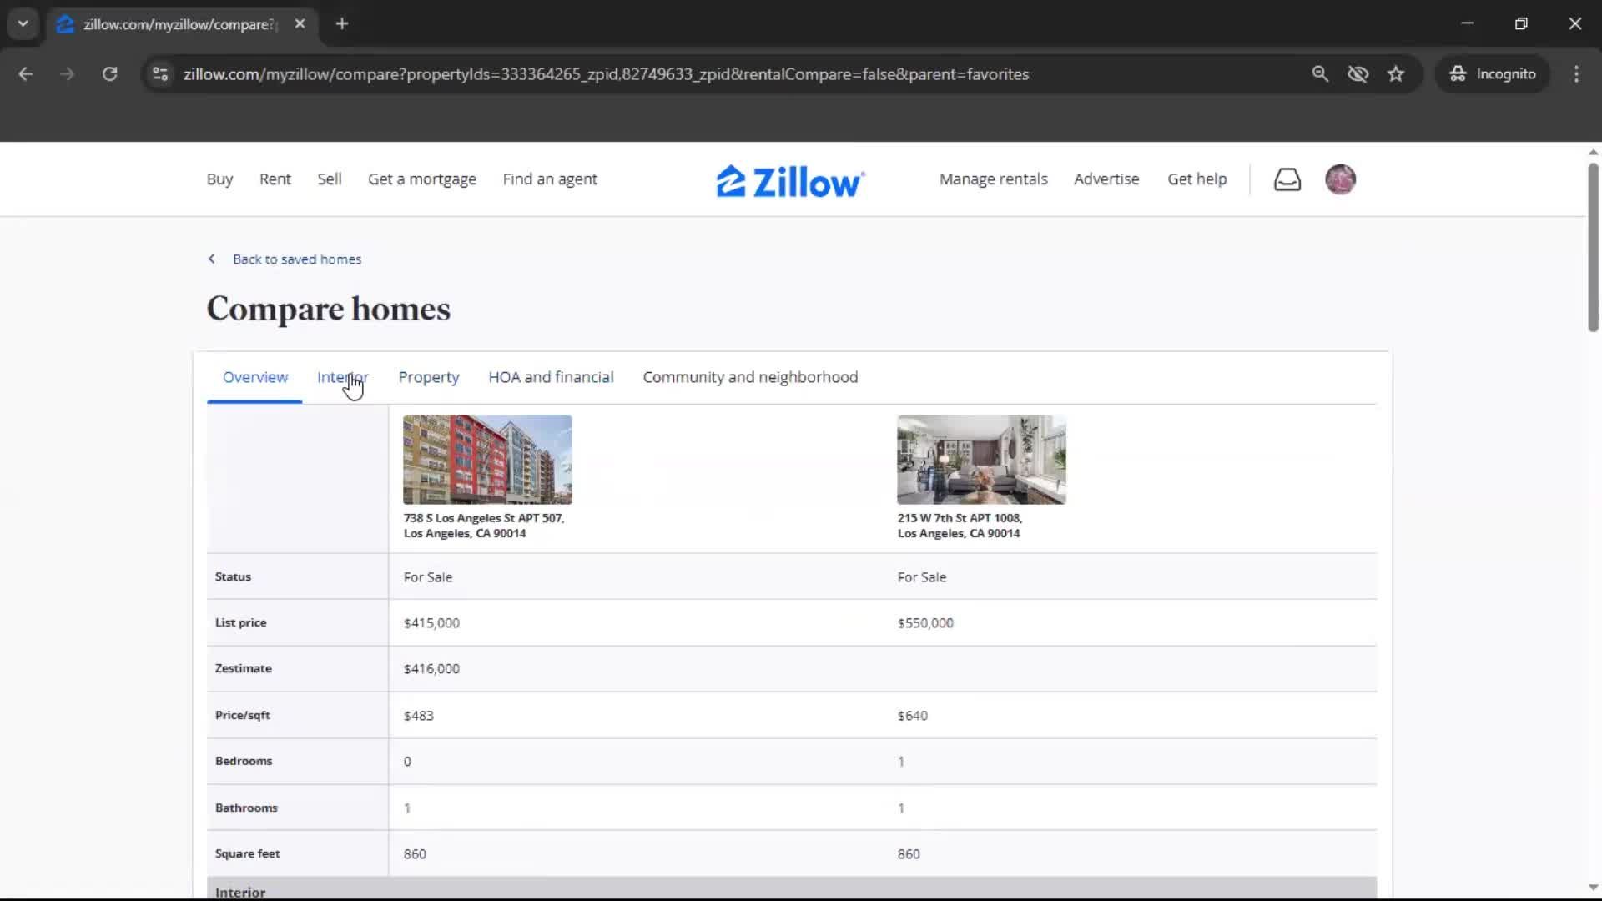Click the page vertical scrollbar thumb
This screenshot has width=1602, height=901.
click(x=1592, y=246)
